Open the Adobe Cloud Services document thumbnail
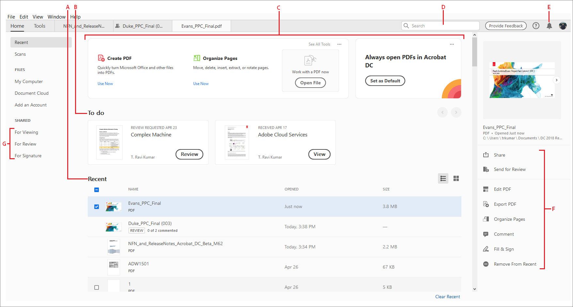Image resolution: width=573 pixels, height=307 pixels. tap(237, 142)
